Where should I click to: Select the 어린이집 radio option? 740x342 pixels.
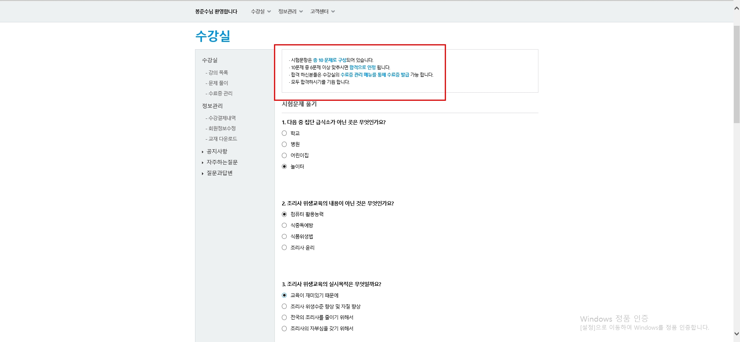(284, 155)
